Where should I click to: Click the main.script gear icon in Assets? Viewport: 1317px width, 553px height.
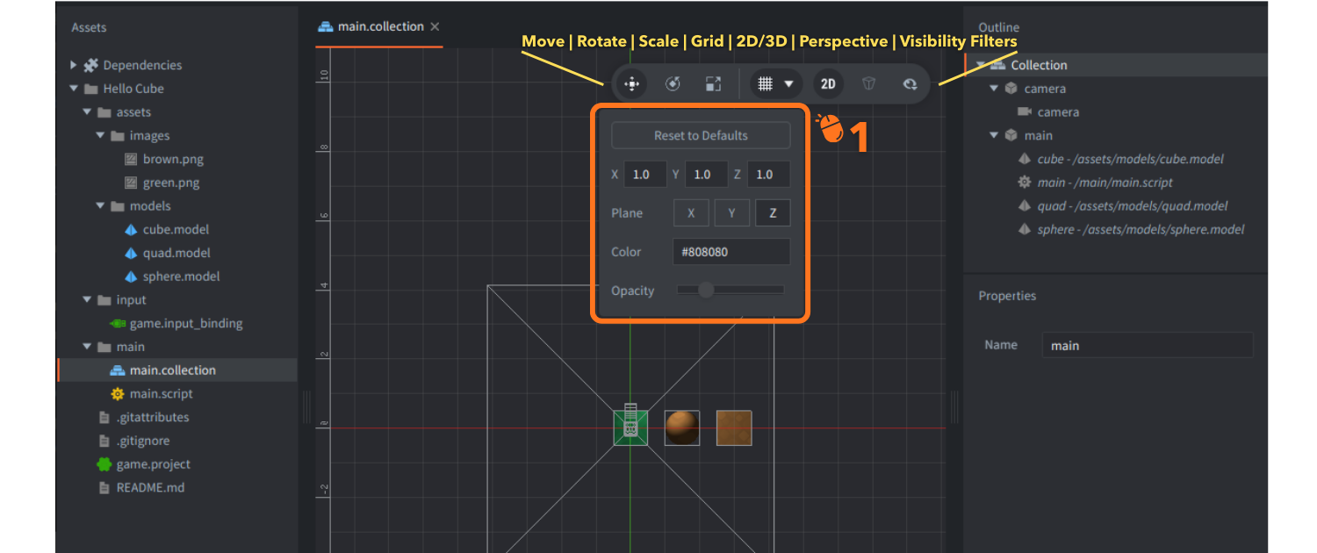[x=118, y=393]
